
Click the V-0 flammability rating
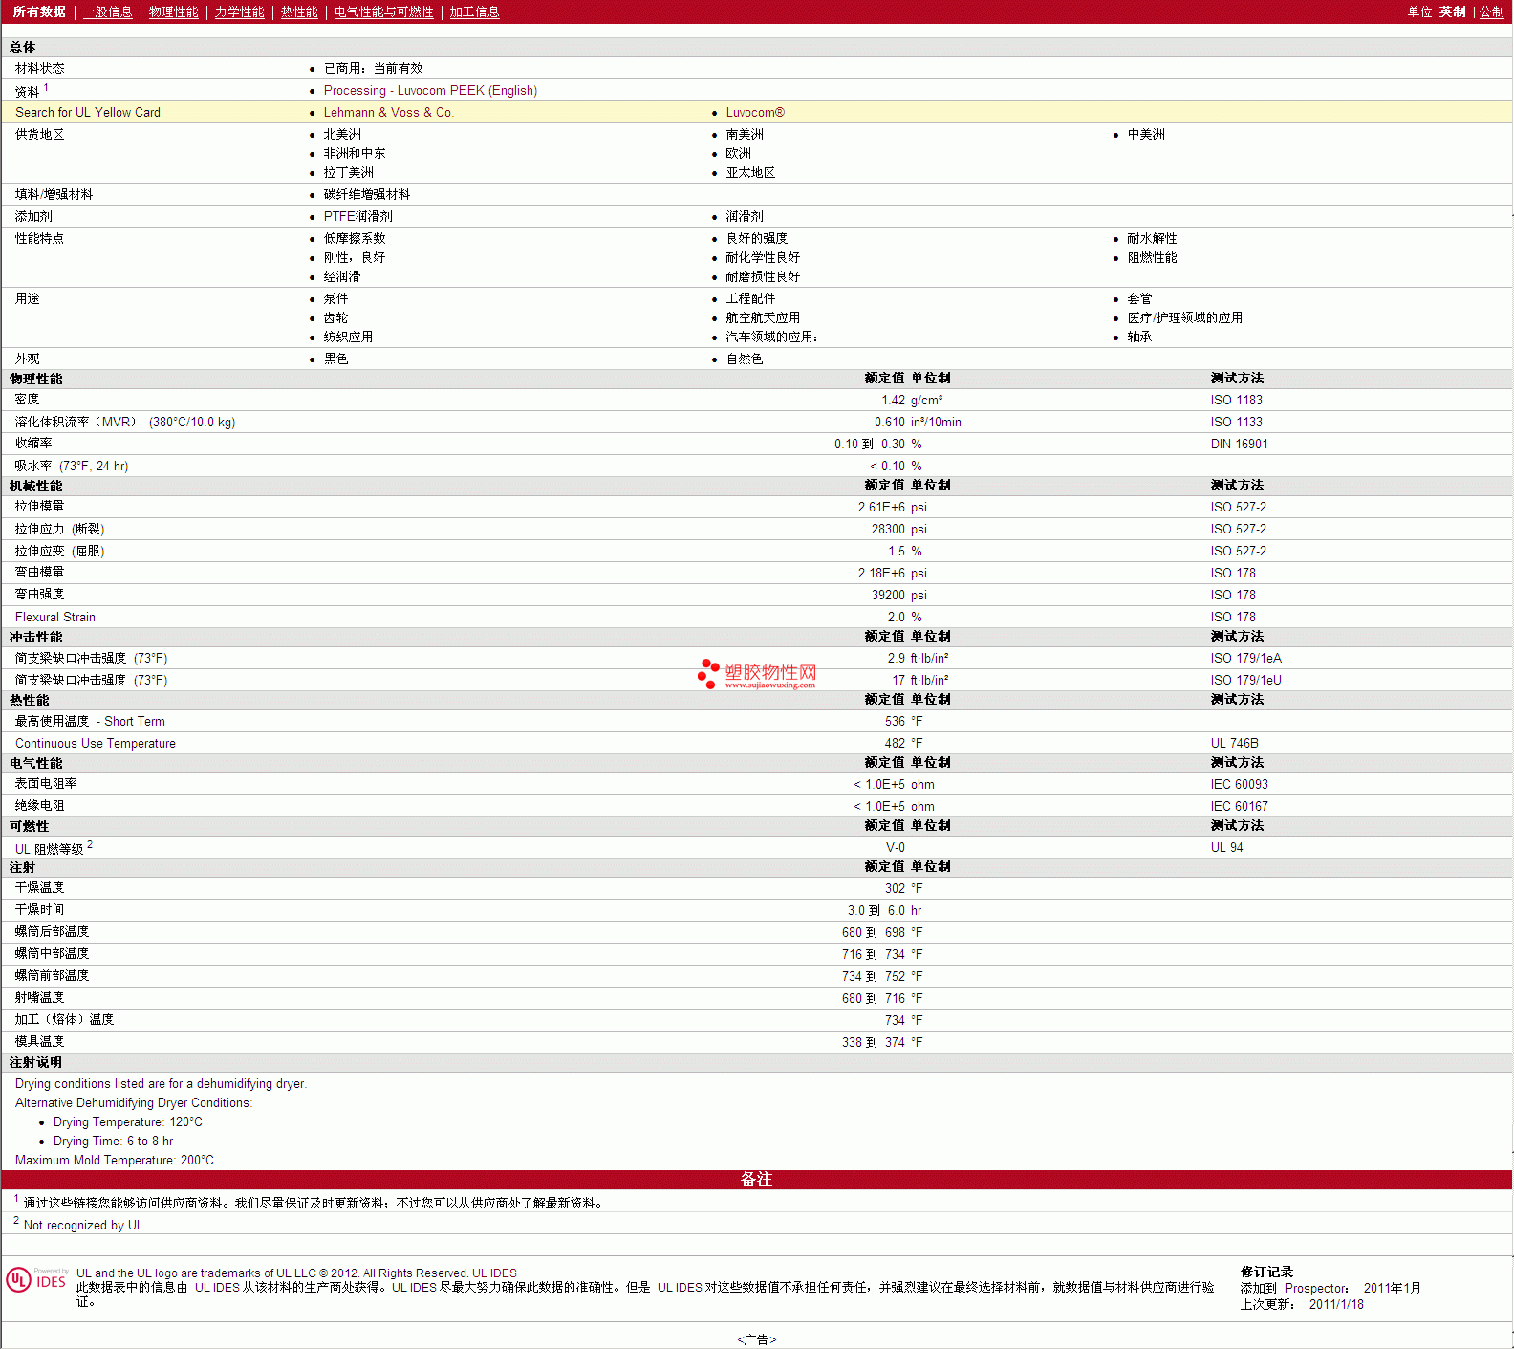point(895,847)
